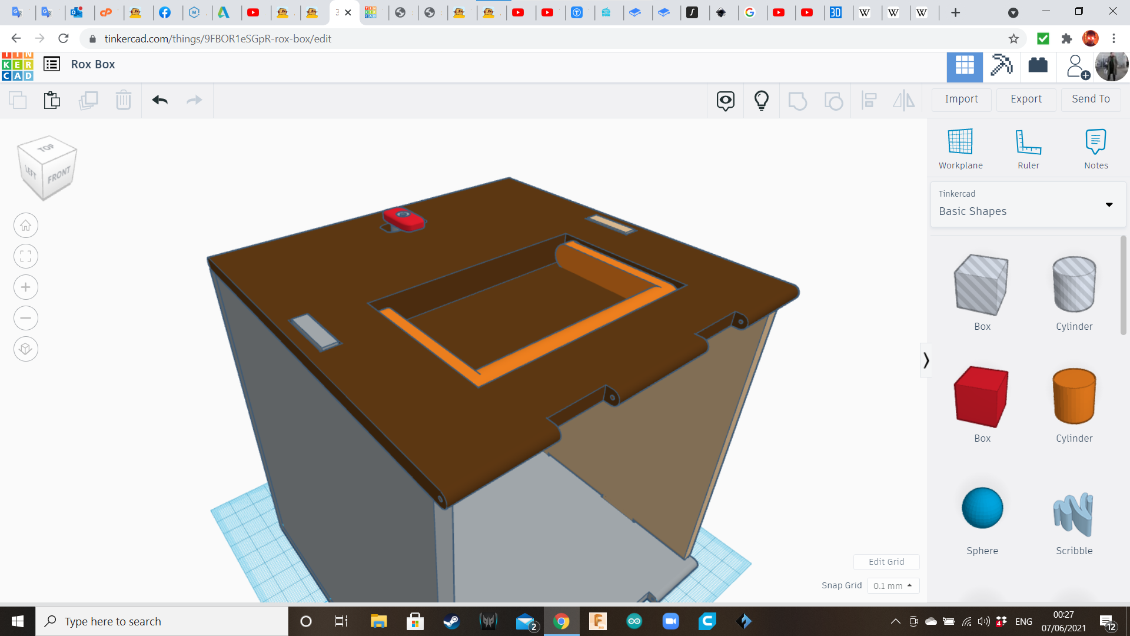Open the Snap Grid 0.1 mm dropdown
Screen dimensions: 1130x636
[x=892, y=586]
